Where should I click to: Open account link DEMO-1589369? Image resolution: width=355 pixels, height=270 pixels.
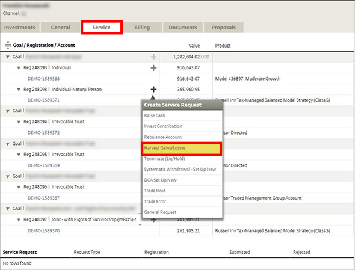44,165
